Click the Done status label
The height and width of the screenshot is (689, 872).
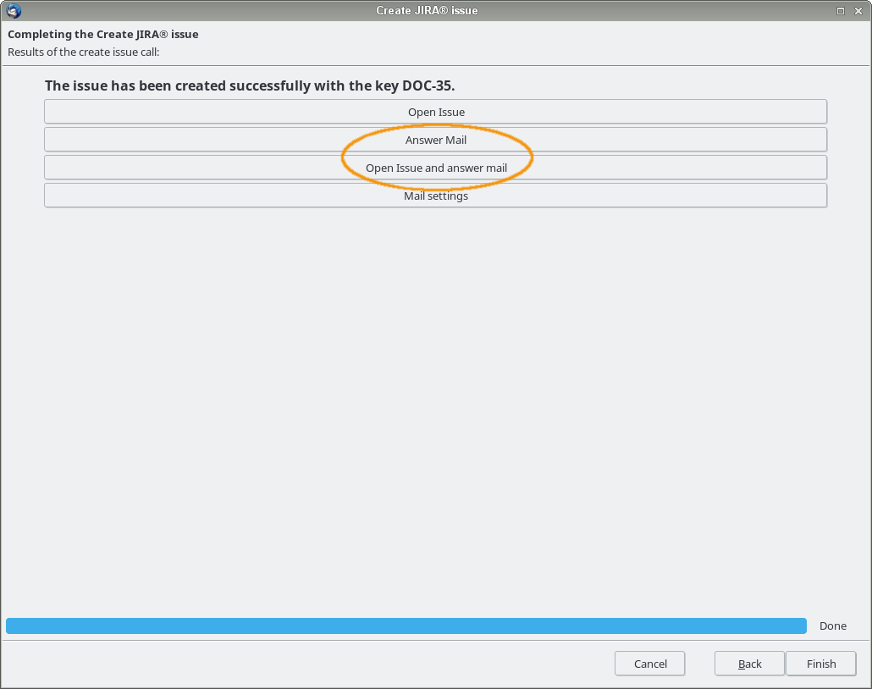832,626
